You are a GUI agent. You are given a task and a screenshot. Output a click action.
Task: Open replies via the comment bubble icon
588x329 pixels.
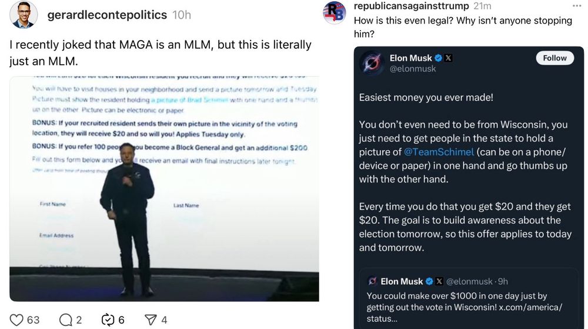(65, 320)
